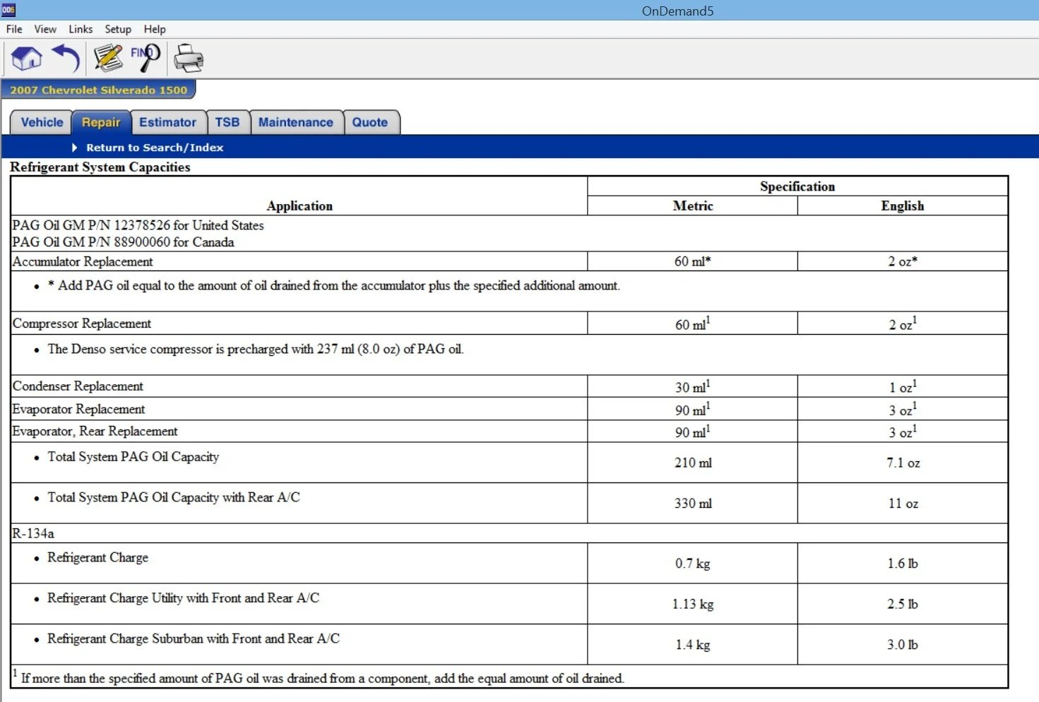
Task: Click the 1.6 lb value
Action: tap(903, 564)
